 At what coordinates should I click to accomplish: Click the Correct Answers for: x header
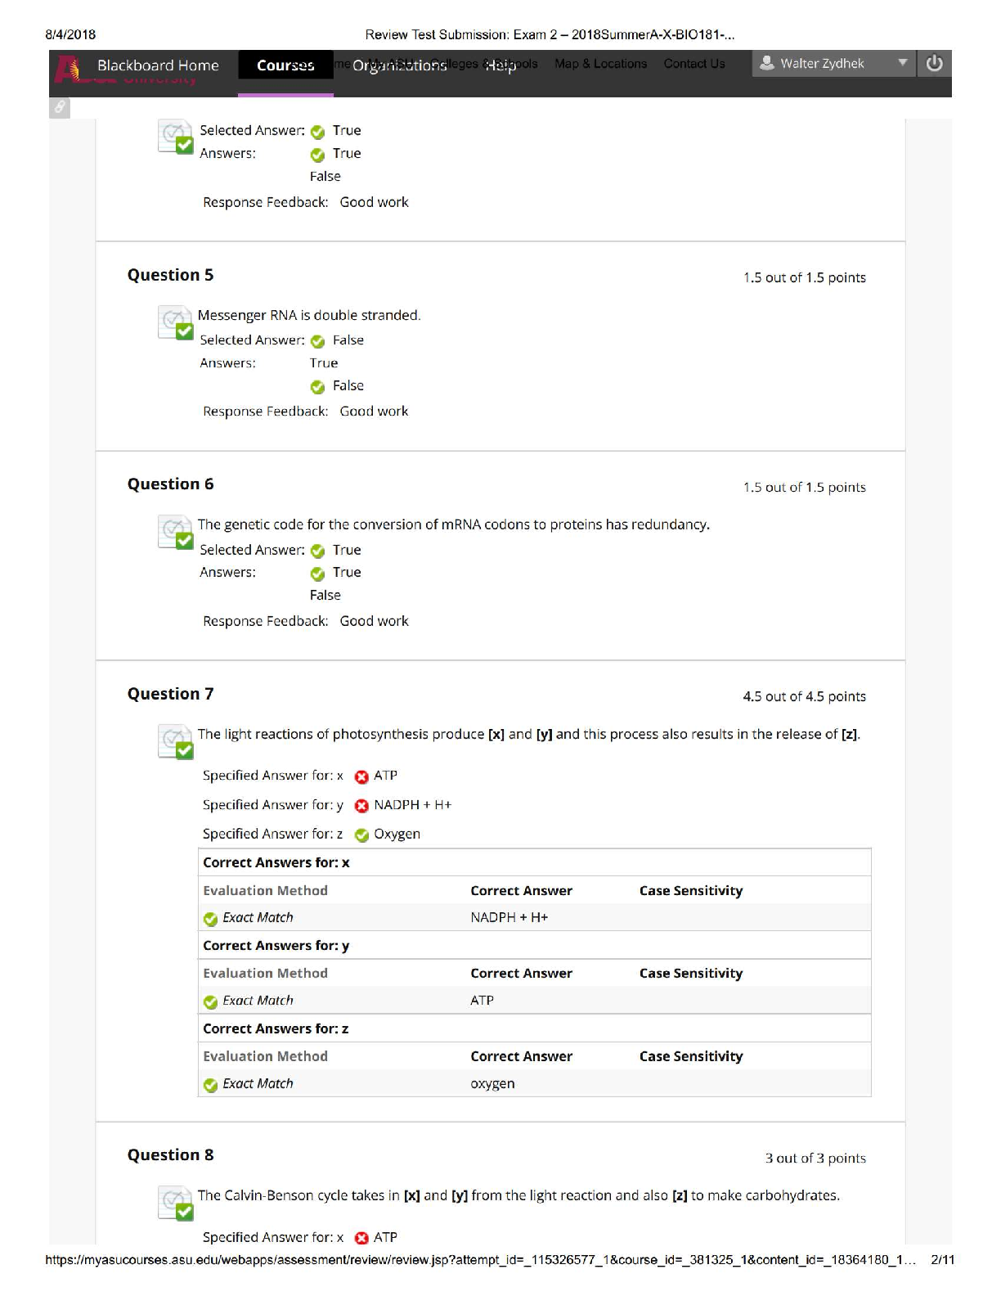pos(276,862)
